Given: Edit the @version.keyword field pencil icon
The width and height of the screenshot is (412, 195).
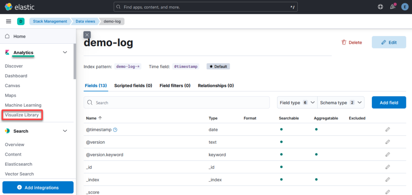Looking at the screenshot, I should (387, 154).
